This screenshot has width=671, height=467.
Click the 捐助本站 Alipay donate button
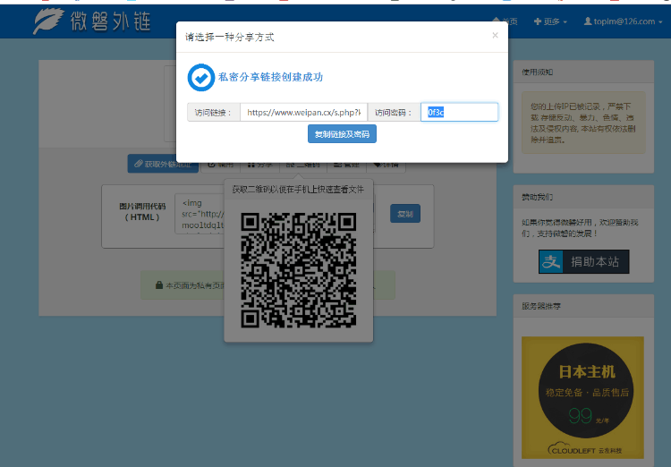coord(583,261)
